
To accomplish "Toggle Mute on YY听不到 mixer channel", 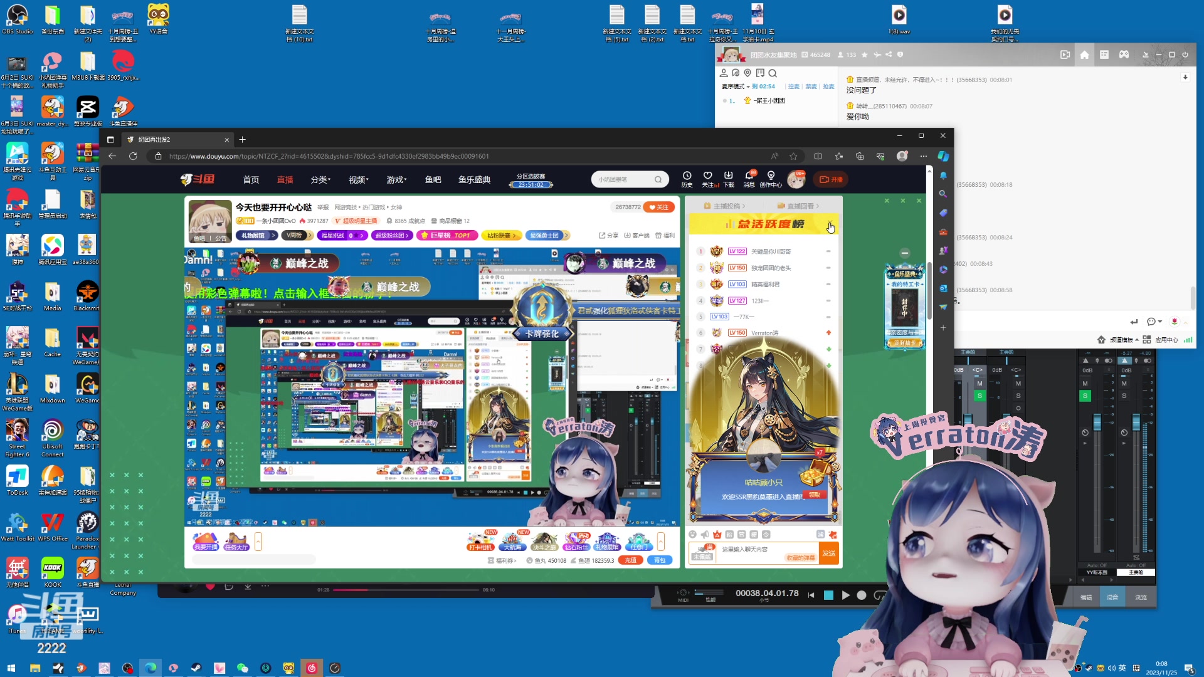I will [x=1085, y=384].
